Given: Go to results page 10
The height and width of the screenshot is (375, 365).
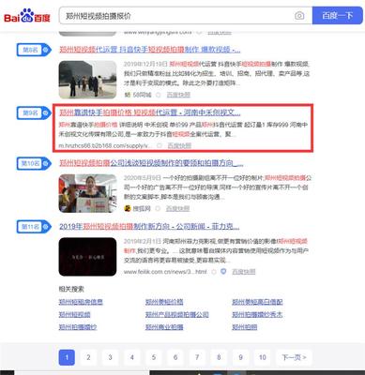Looking at the screenshot, I should coord(263,357).
